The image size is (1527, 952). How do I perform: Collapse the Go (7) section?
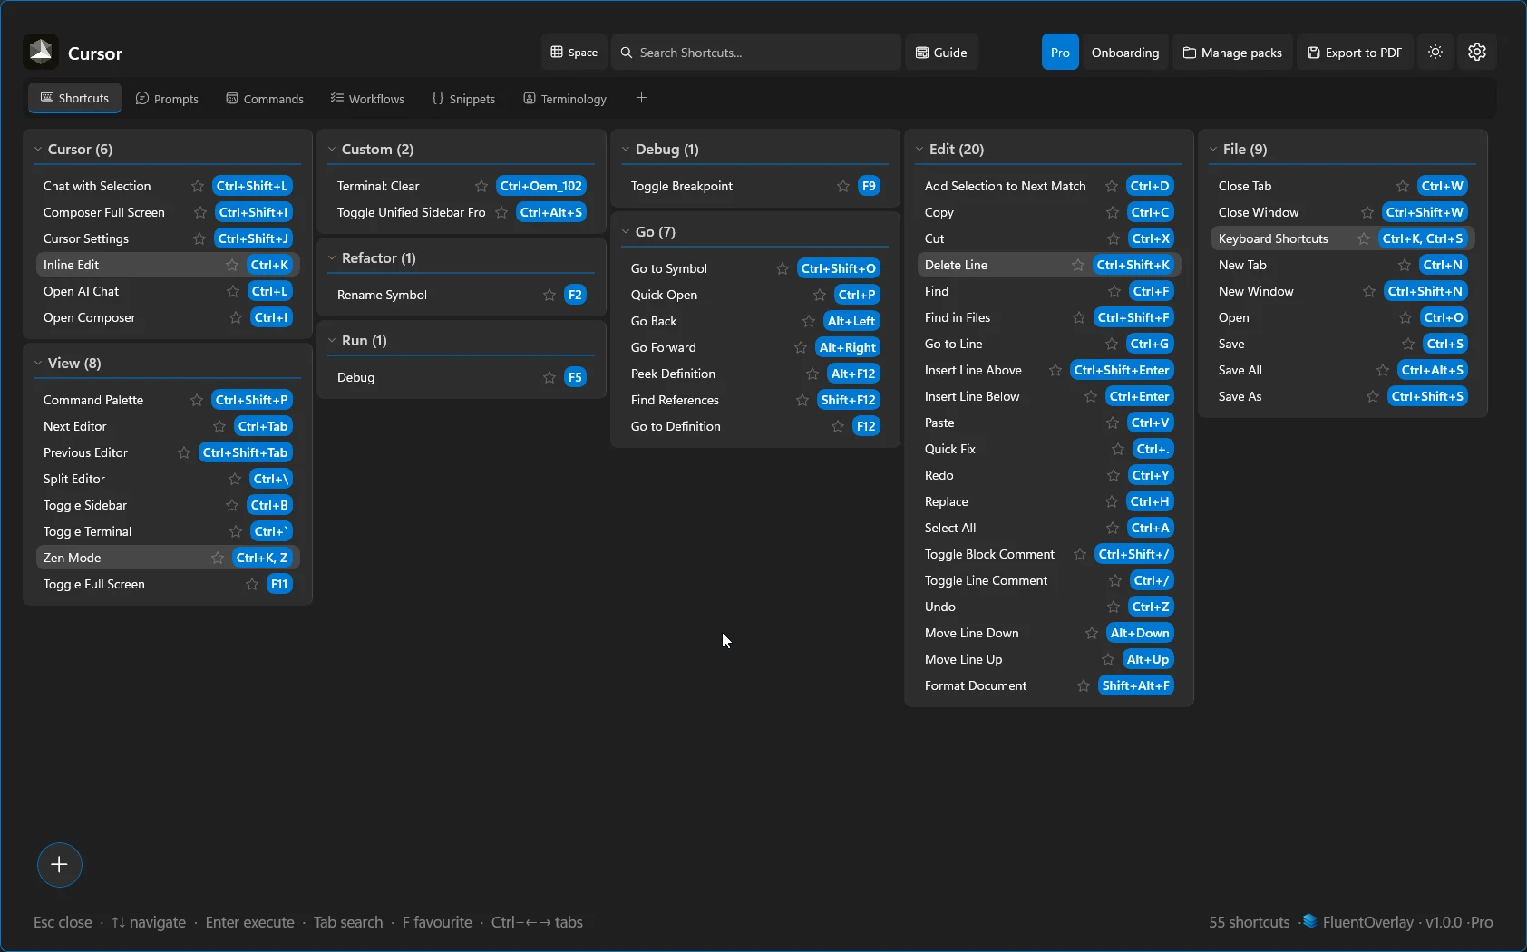[626, 231]
